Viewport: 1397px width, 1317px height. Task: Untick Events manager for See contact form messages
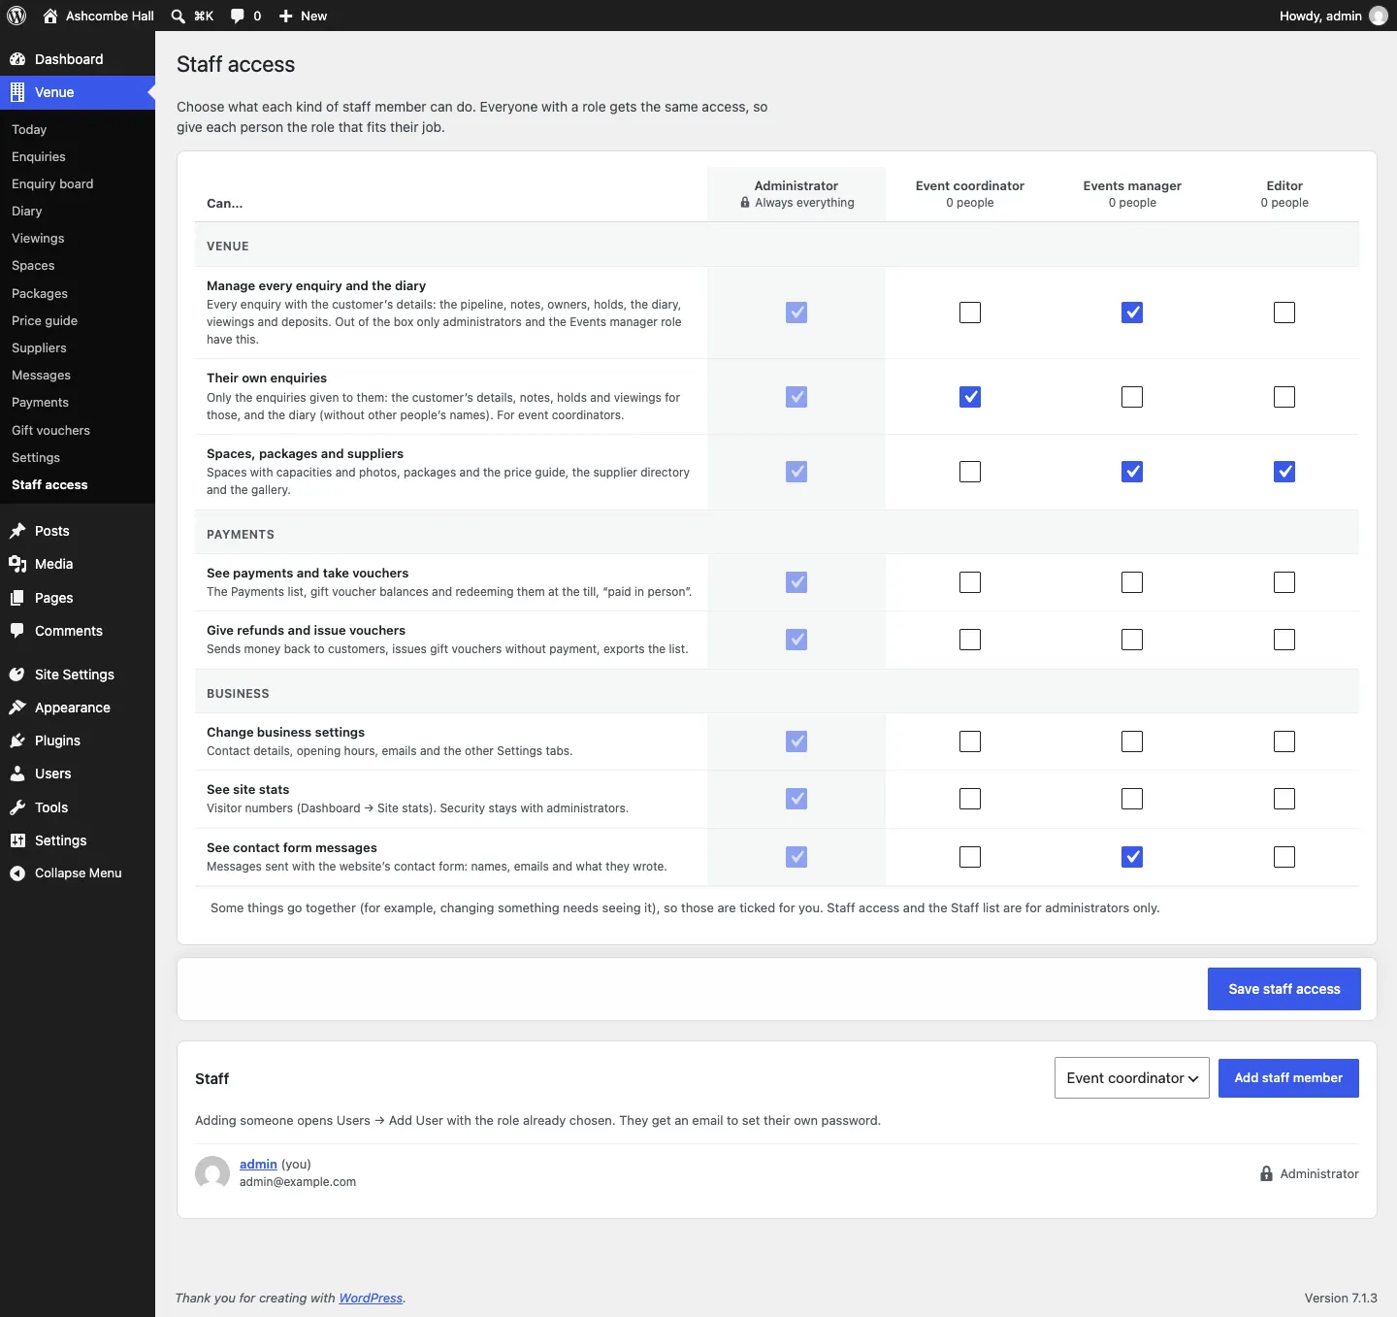1132,857
